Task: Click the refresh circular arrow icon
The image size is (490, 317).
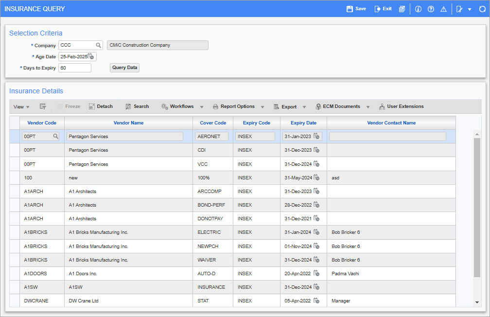Action: (483, 9)
